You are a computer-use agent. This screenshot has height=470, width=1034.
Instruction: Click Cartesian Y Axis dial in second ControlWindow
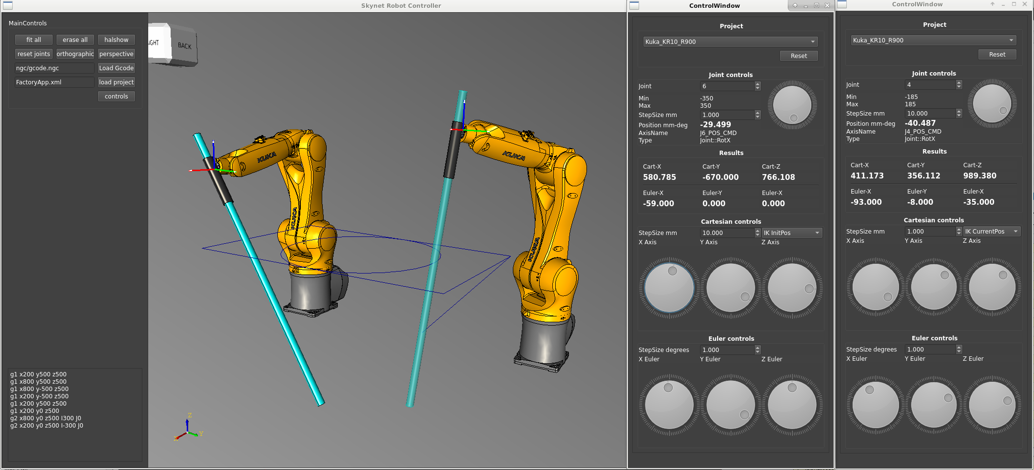pyautogui.click(x=934, y=287)
